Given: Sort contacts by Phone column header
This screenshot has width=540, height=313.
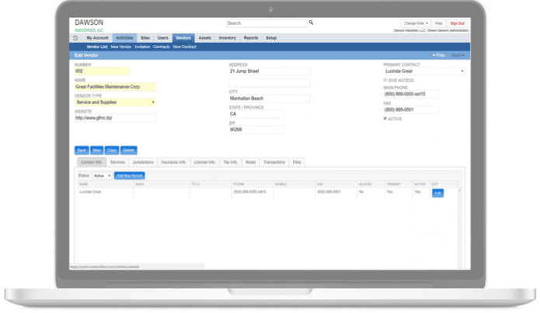Looking at the screenshot, I should 239,184.
